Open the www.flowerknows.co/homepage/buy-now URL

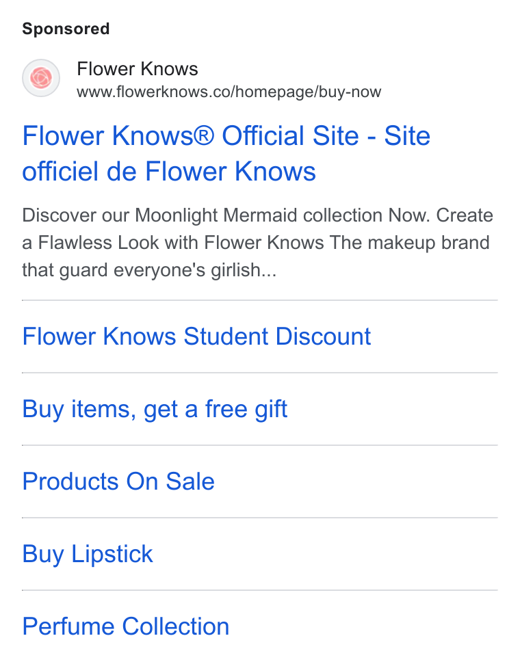229,92
